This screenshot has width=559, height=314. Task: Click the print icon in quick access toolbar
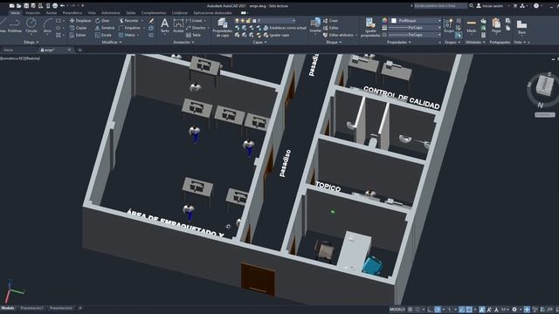tap(55, 6)
